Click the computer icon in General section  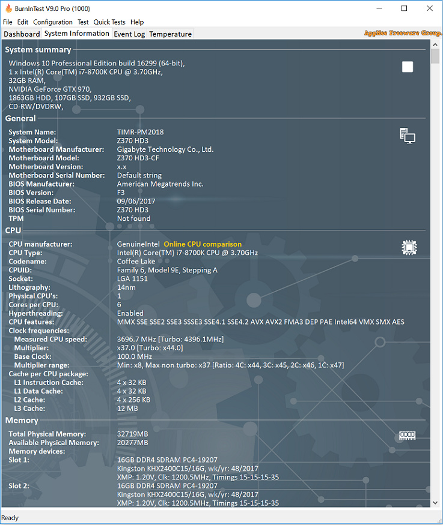coord(408,136)
